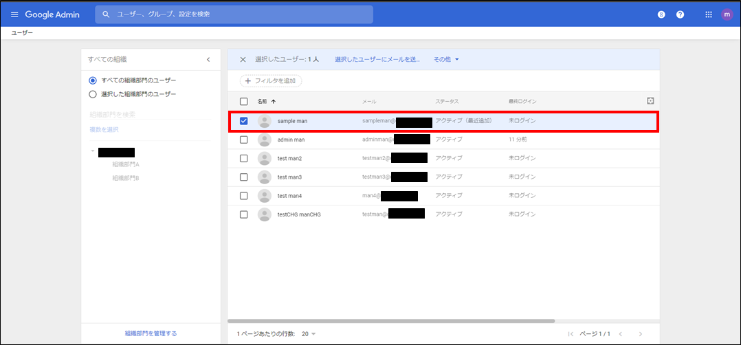
Task: Open the その他 dropdown menu
Action: click(446, 60)
